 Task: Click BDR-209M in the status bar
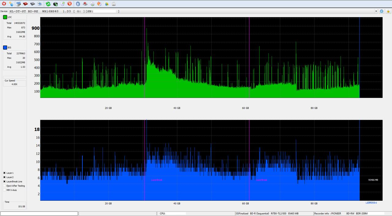tap(362, 214)
